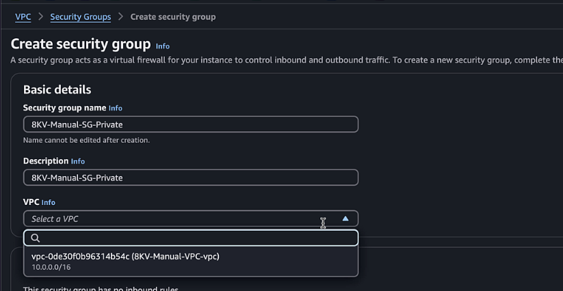Click 'Name cannot be edited after creation' hint

coord(86,141)
